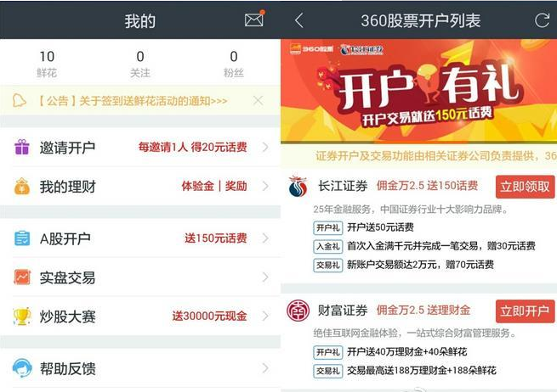Open chevron on the 帮助反馈 row

265,368
